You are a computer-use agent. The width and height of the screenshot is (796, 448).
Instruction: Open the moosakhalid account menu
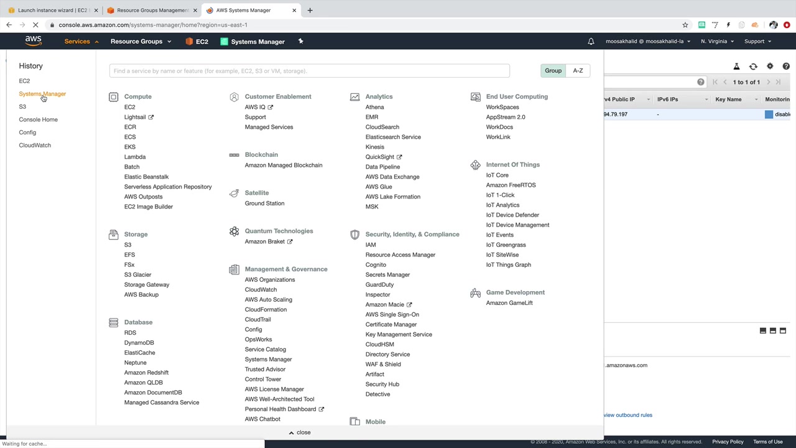pyautogui.click(x=648, y=42)
